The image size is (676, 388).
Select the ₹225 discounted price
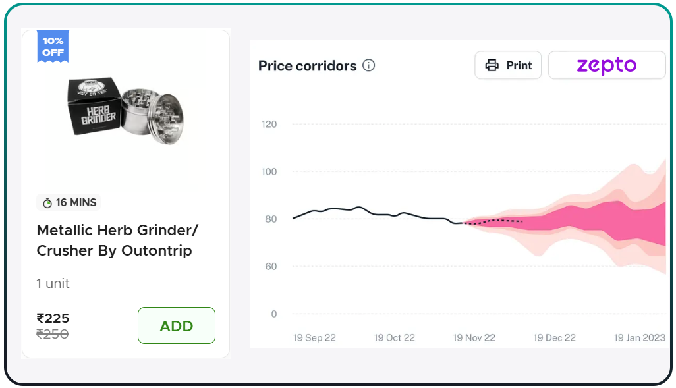coord(53,318)
